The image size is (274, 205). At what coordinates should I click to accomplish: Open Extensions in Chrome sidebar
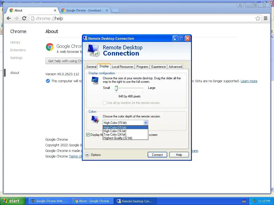coord(18,50)
